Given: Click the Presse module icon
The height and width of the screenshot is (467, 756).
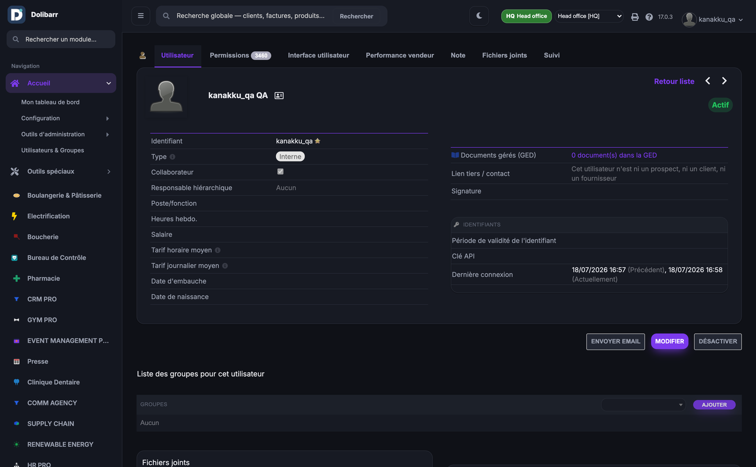Looking at the screenshot, I should (x=16, y=361).
